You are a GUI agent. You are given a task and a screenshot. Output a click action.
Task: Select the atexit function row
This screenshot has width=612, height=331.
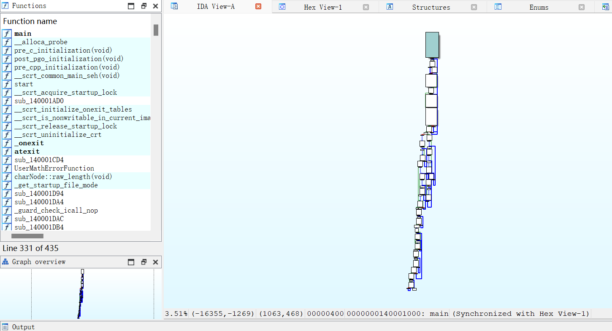click(76, 152)
